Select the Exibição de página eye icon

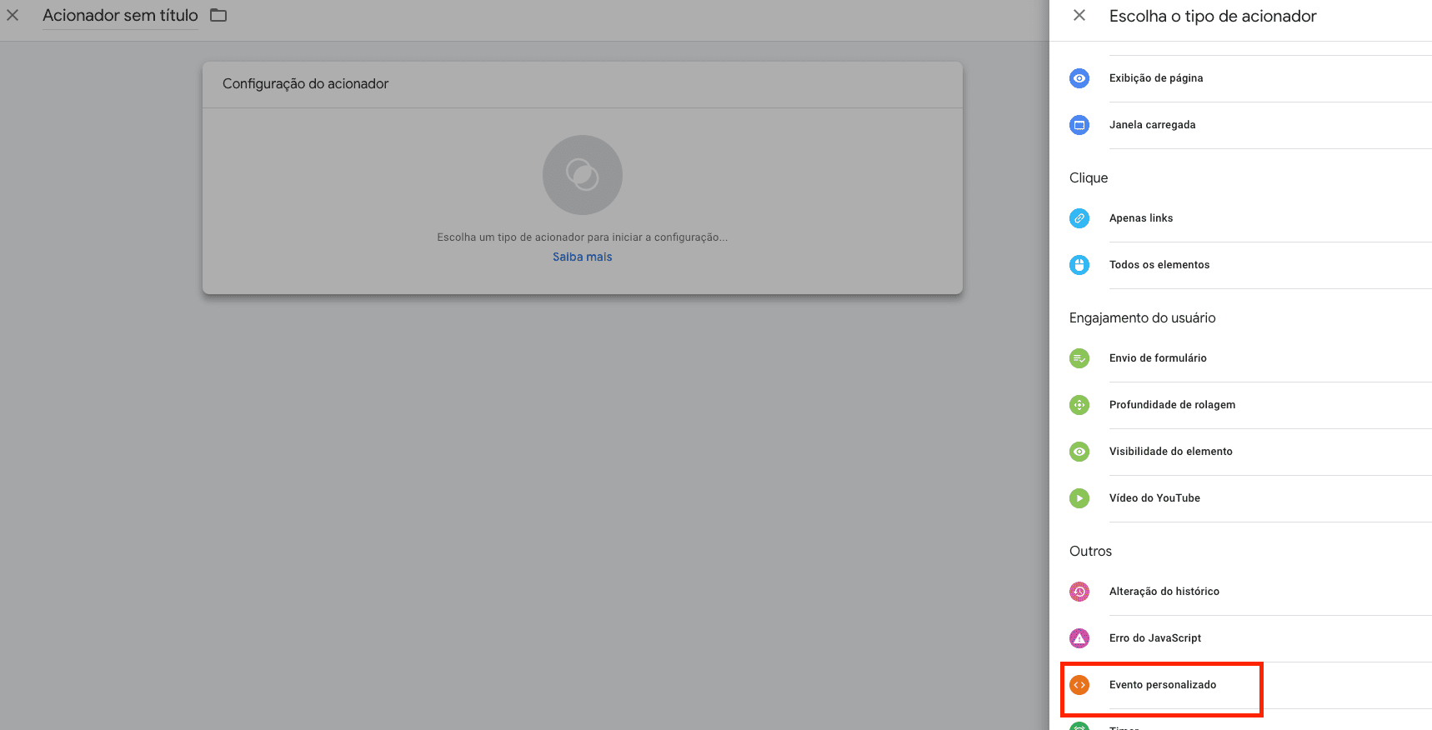click(x=1079, y=78)
